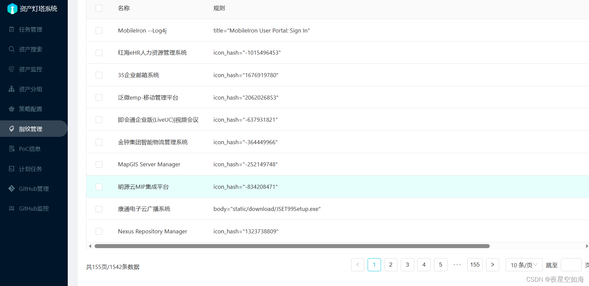Click rule icon_hash="2062026853"
Viewport: 589px width, 286px height.
[246, 98]
